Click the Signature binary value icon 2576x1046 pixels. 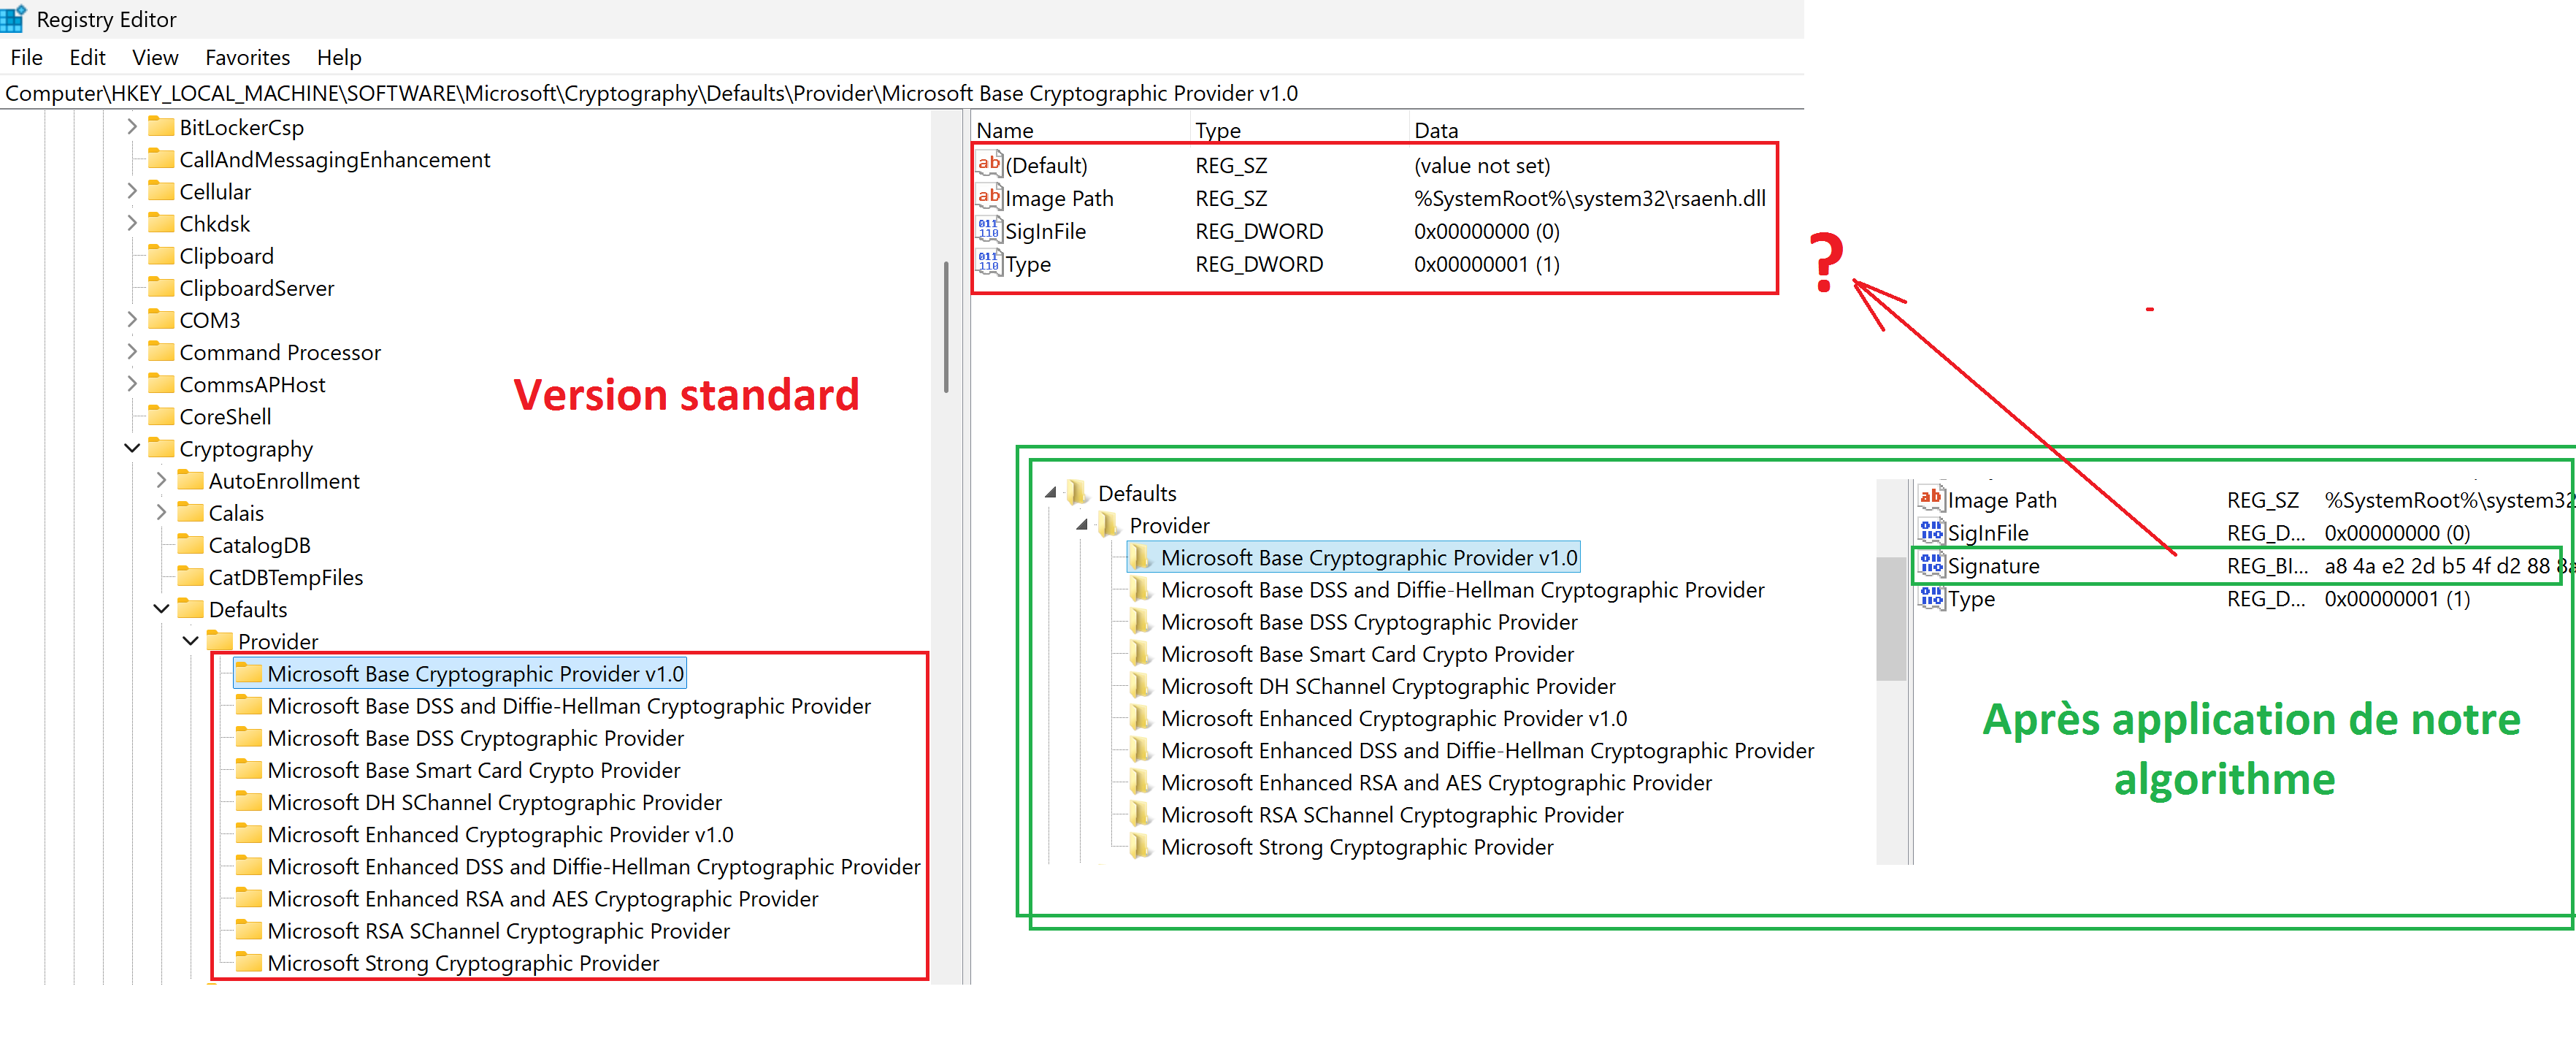click(x=1931, y=565)
